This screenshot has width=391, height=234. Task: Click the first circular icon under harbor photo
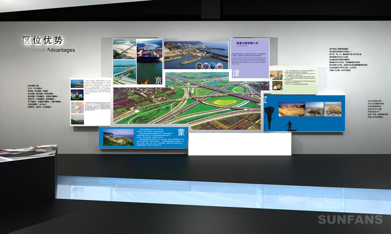[x=199, y=66]
